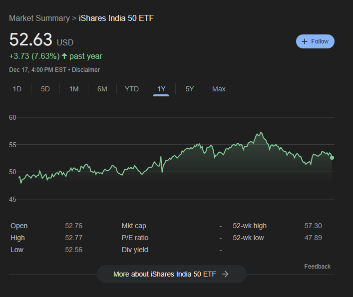Click the 52.63 price value
Screen dimensions: 353x297
pyautogui.click(x=30, y=39)
